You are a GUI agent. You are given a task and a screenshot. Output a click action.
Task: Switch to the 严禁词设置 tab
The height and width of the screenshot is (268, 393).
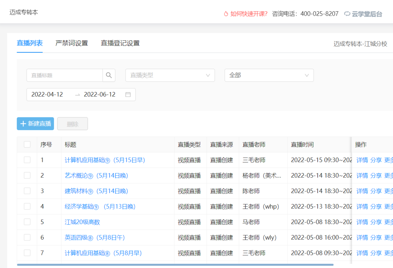tap(71, 43)
